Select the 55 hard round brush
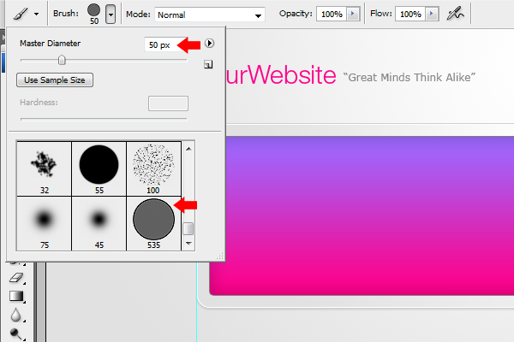 [x=99, y=169]
